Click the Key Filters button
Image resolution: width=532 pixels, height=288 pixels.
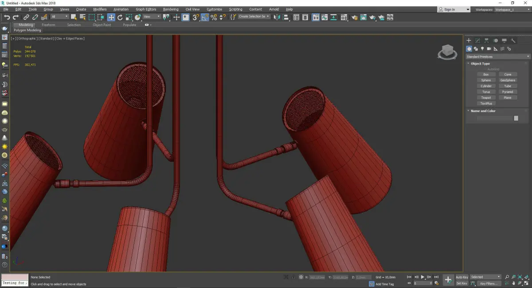[x=488, y=283]
